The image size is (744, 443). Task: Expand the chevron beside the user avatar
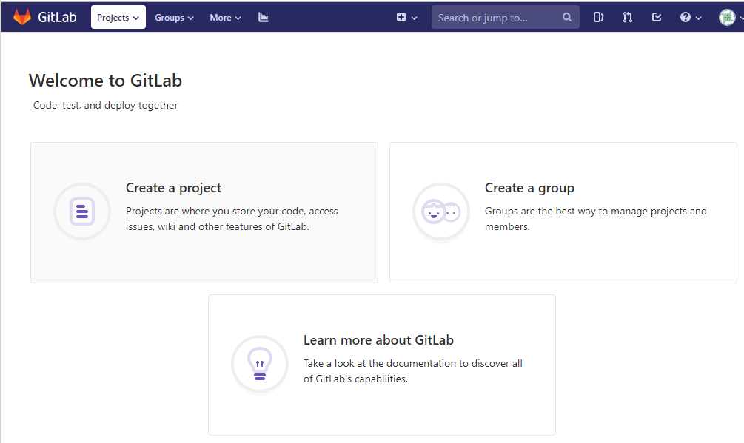tap(740, 17)
